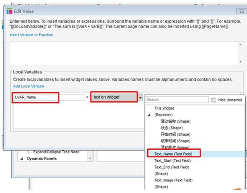Click scroll down arrow of actions list
This screenshot has width=247, height=193.
(x=90, y=158)
